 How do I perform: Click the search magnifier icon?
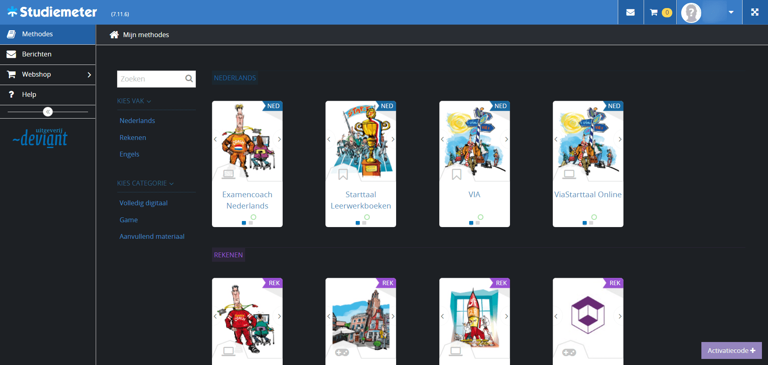pos(189,79)
